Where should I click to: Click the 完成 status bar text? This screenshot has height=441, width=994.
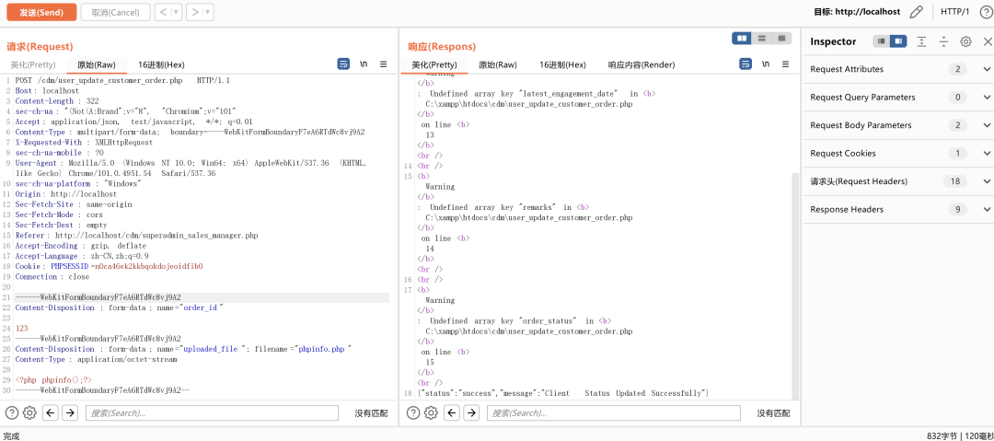(x=11, y=435)
